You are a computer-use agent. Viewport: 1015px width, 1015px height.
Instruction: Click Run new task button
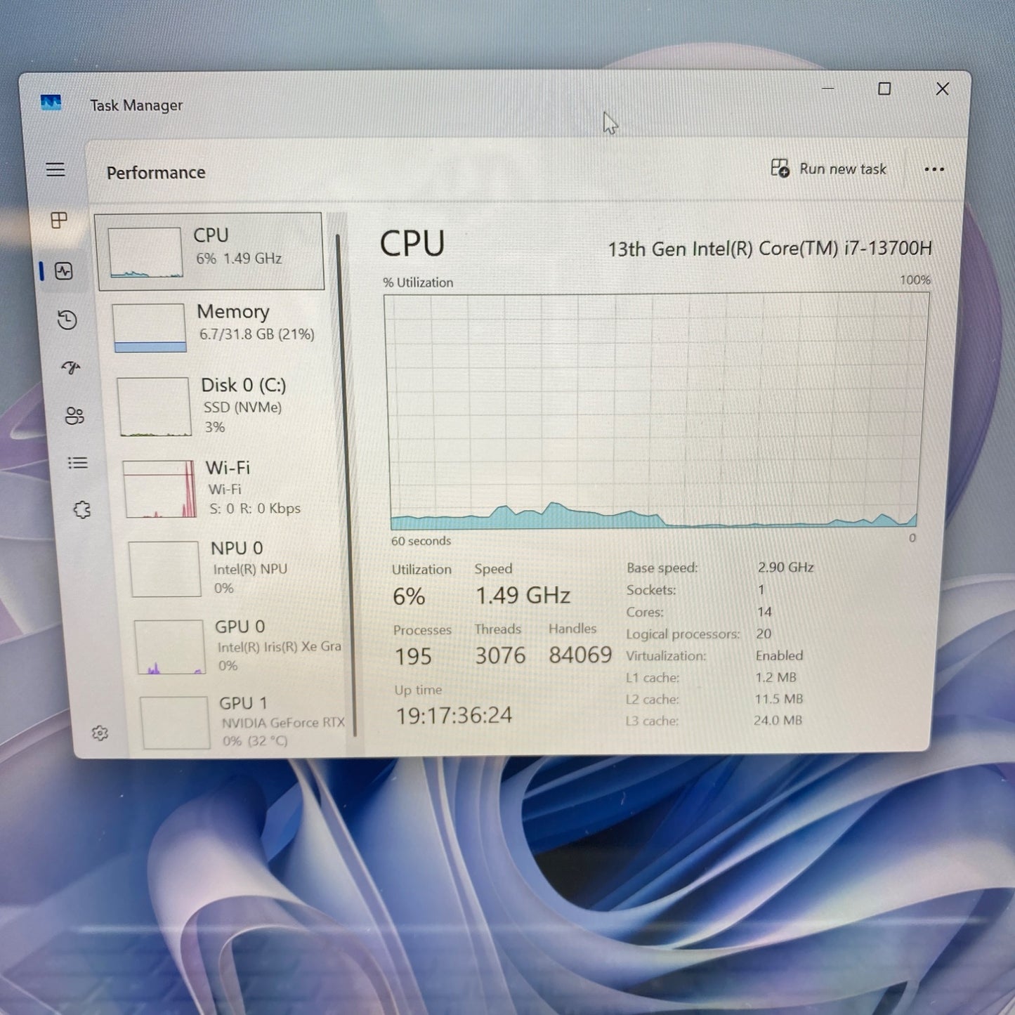pyautogui.click(x=829, y=169)
